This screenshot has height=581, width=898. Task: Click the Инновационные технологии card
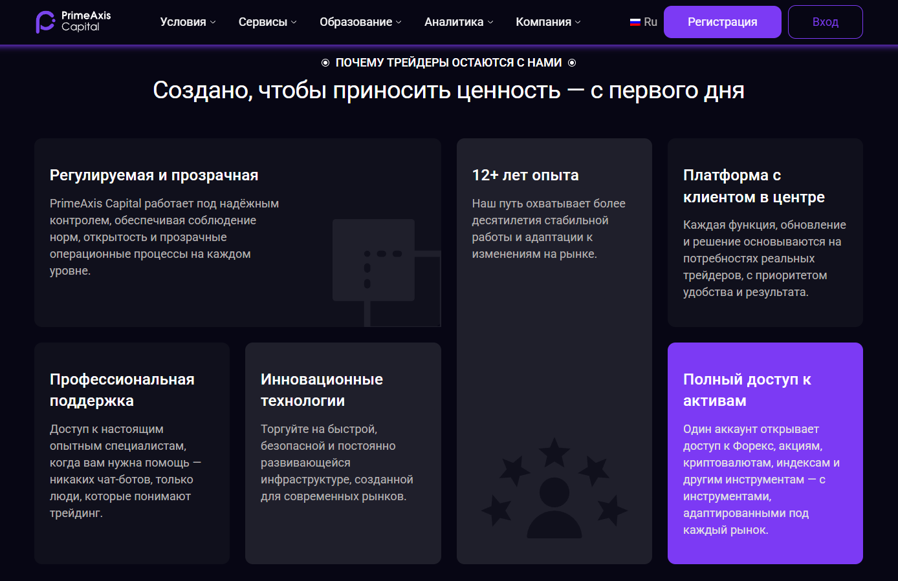pos(343,453)
